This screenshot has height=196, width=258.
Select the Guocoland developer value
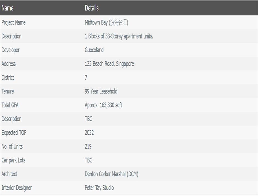click(94, 50)
